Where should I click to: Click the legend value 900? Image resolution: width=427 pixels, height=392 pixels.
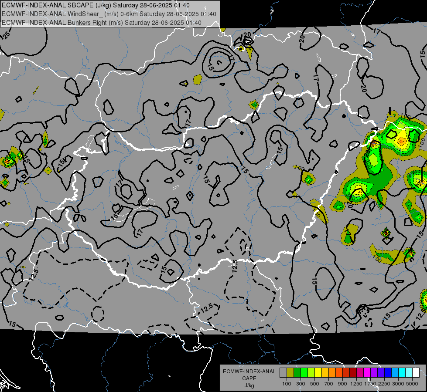click(342, 384)
